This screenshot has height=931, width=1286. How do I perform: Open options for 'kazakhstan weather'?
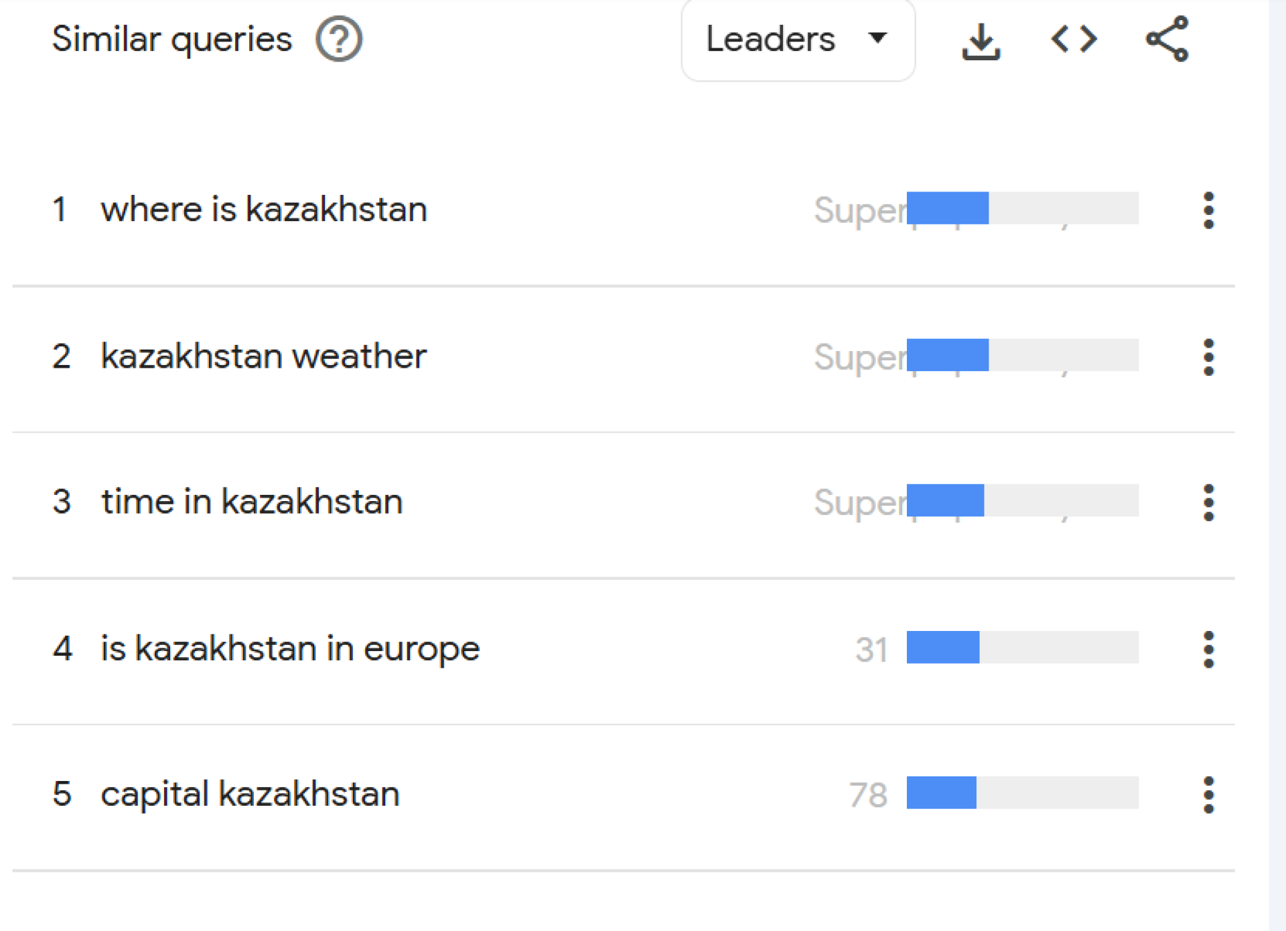point(1208,357)
